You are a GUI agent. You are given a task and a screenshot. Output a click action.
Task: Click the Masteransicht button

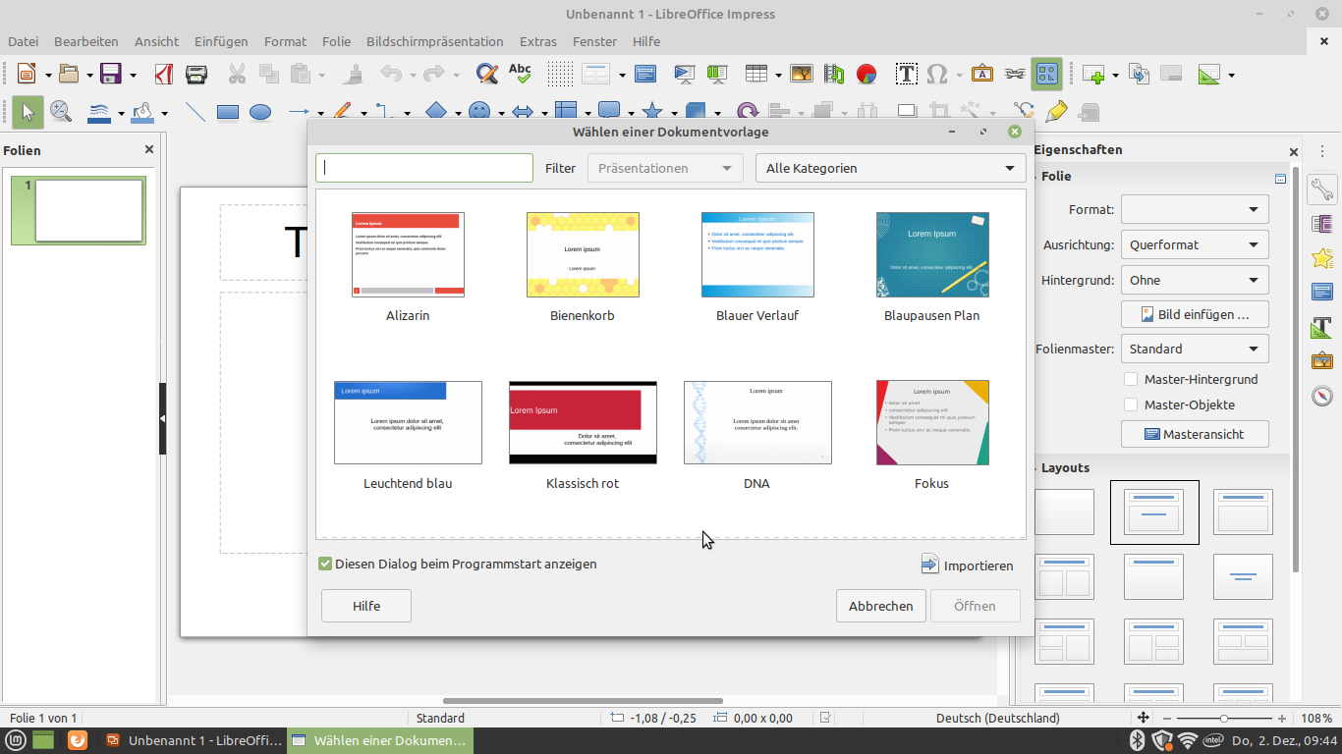click(x=1195, y=434)
